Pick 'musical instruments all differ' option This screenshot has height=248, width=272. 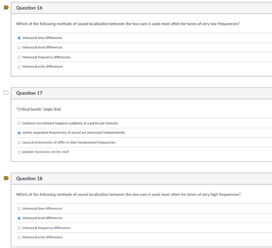tap(19, 143)
